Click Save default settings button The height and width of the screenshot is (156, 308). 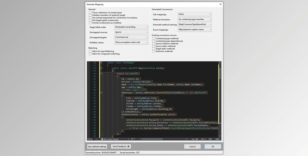[x=97, y=147]
